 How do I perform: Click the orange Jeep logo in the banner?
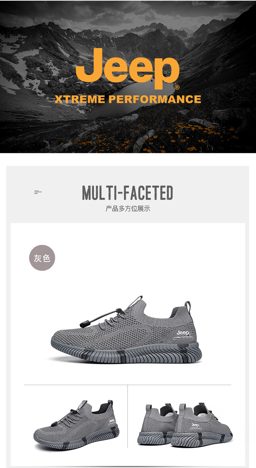127,69
